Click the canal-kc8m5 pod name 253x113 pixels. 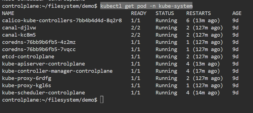tap(19, 35)
